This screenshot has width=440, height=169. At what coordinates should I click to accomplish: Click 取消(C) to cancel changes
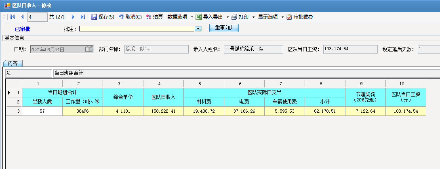pos(130,17)
